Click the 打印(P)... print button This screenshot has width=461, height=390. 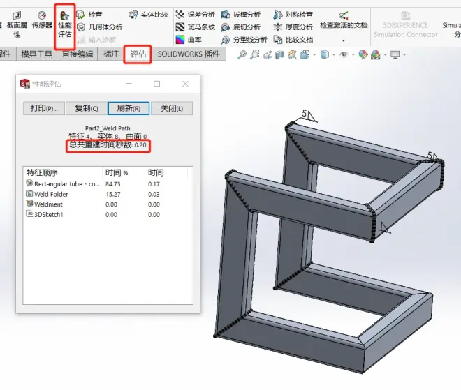(45, 108)
